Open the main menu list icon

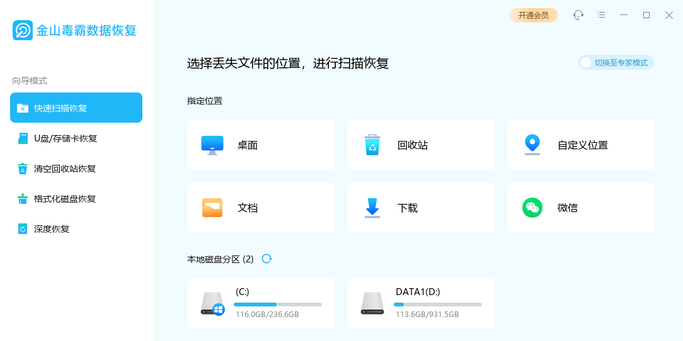pyautogui.click(x=601, y=15)
